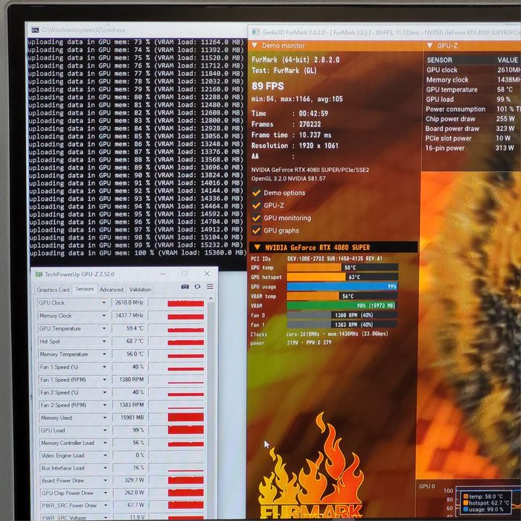Minimize the GPU-Z window
The height and width of the screenshot is (521, 521).
[163, 274]
